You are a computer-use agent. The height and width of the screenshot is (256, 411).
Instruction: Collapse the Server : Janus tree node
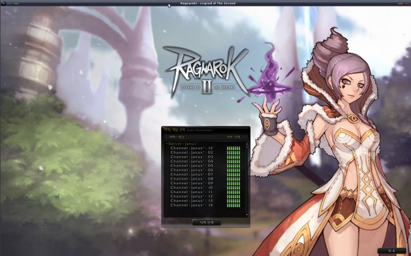point(167,144)
